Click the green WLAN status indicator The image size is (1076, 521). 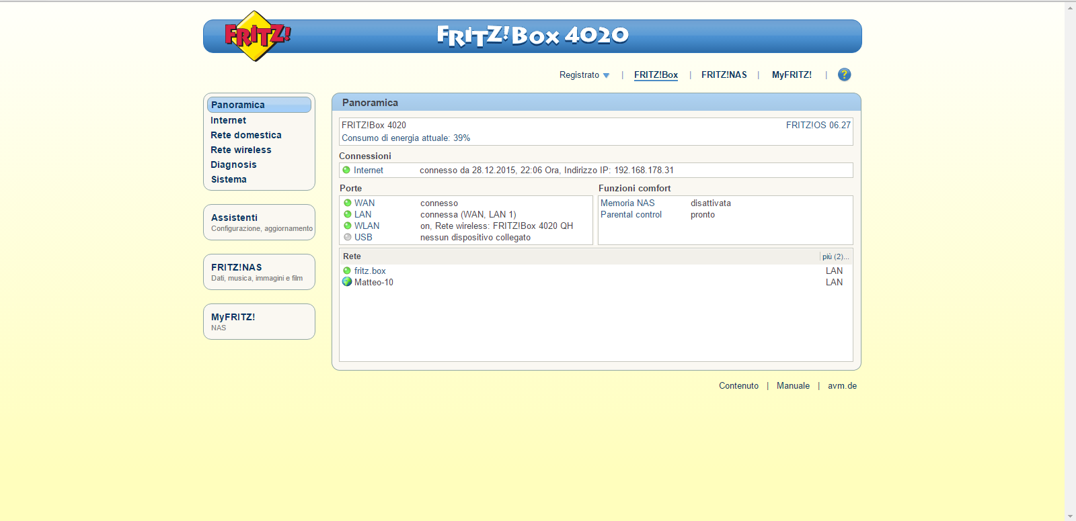click(x=348, y=226)
